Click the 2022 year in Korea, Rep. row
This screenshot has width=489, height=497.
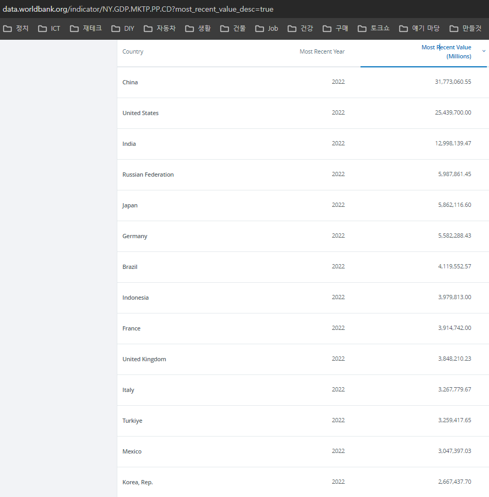(x=338, y=482)
